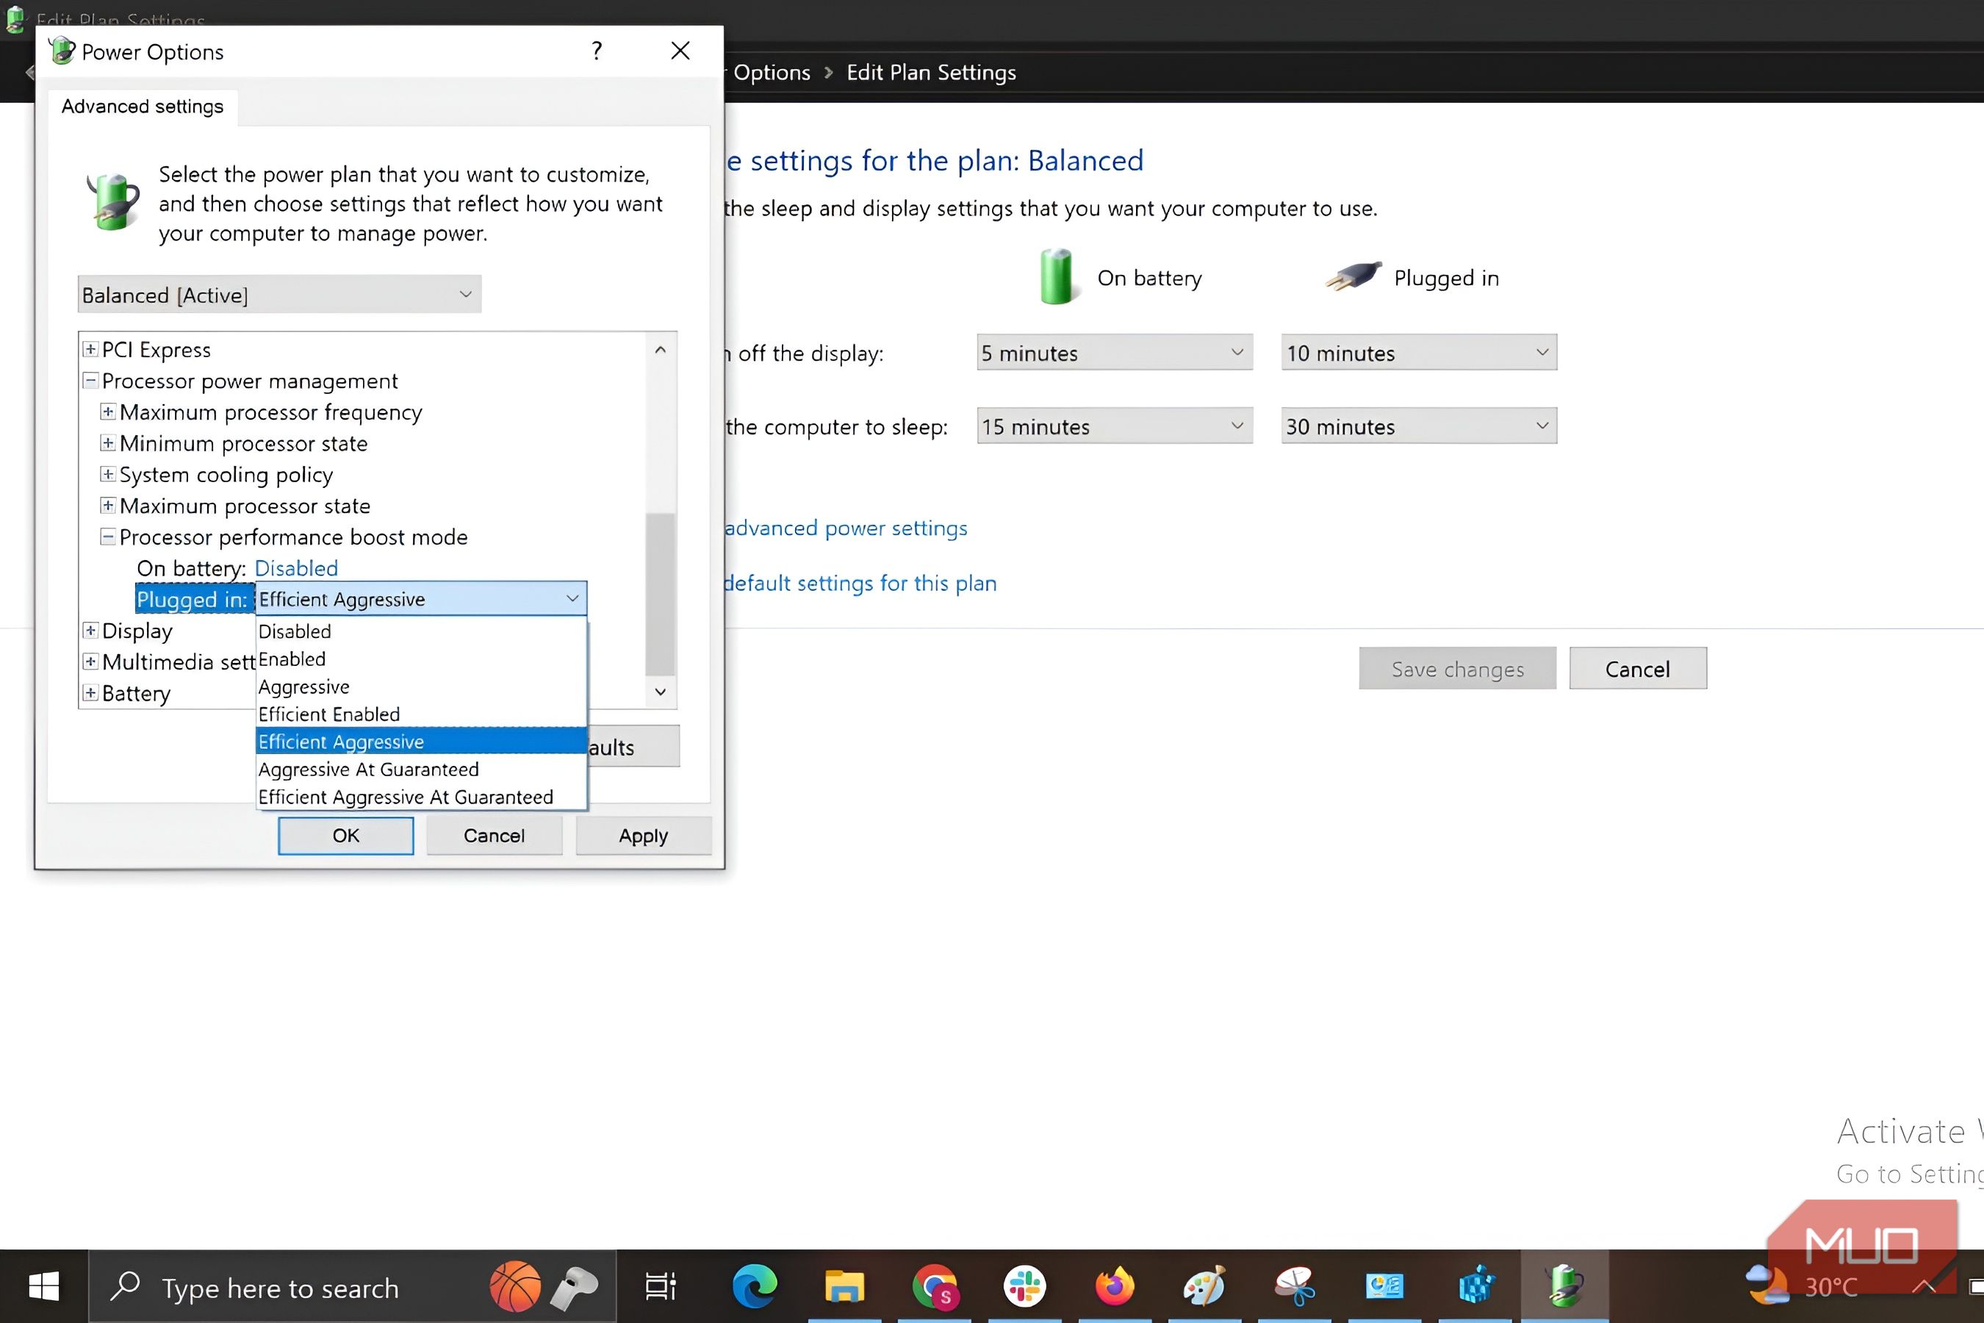Viewport: 1984px width, 1323px height.
Task: Expand the PCI Express node
Action: point(90,348)
